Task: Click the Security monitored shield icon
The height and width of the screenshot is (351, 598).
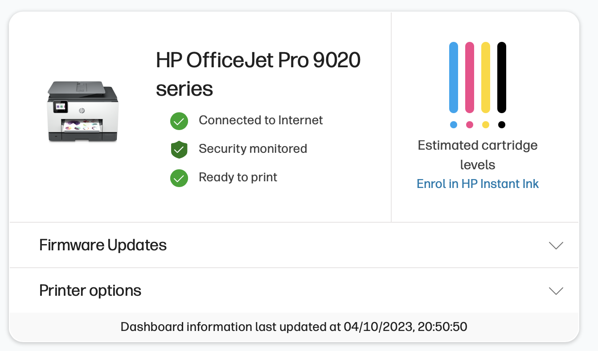Action: [179, 149]
